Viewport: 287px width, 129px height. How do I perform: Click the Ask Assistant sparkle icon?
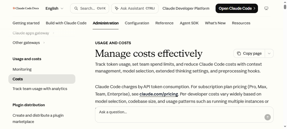117,8
